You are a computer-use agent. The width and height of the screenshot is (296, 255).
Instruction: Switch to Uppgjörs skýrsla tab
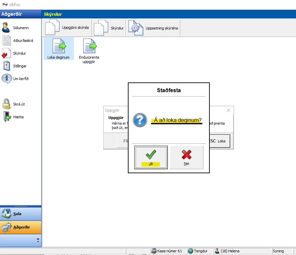[x=68, y=28]
